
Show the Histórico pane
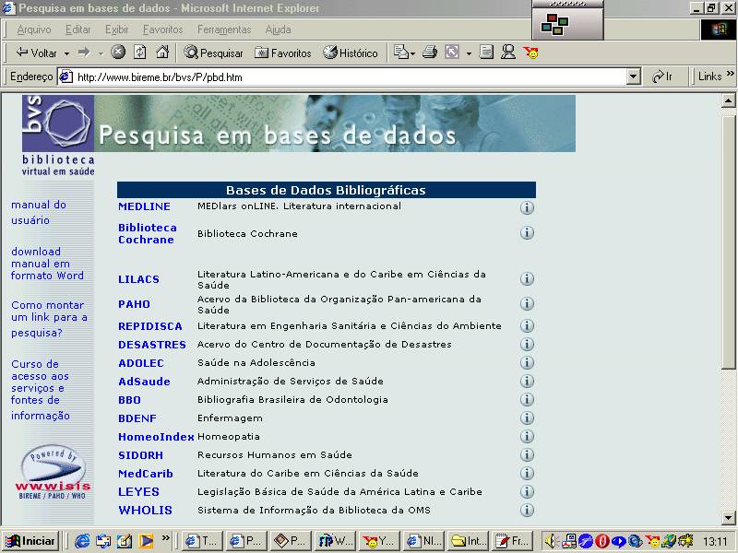tap(351, 53)
